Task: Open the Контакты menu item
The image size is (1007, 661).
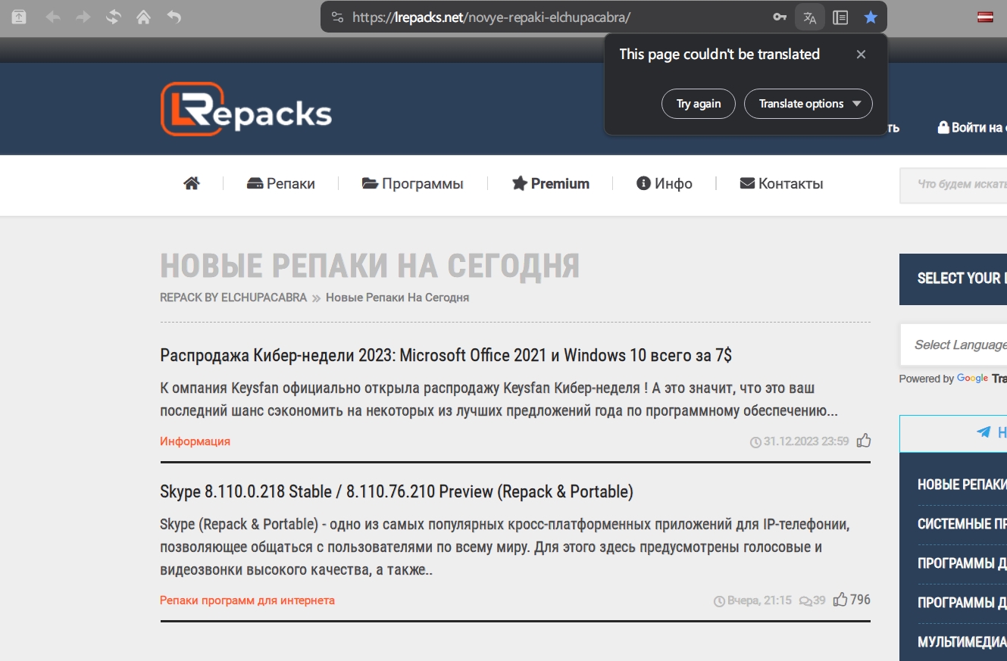Action: [x=781, y=183]
